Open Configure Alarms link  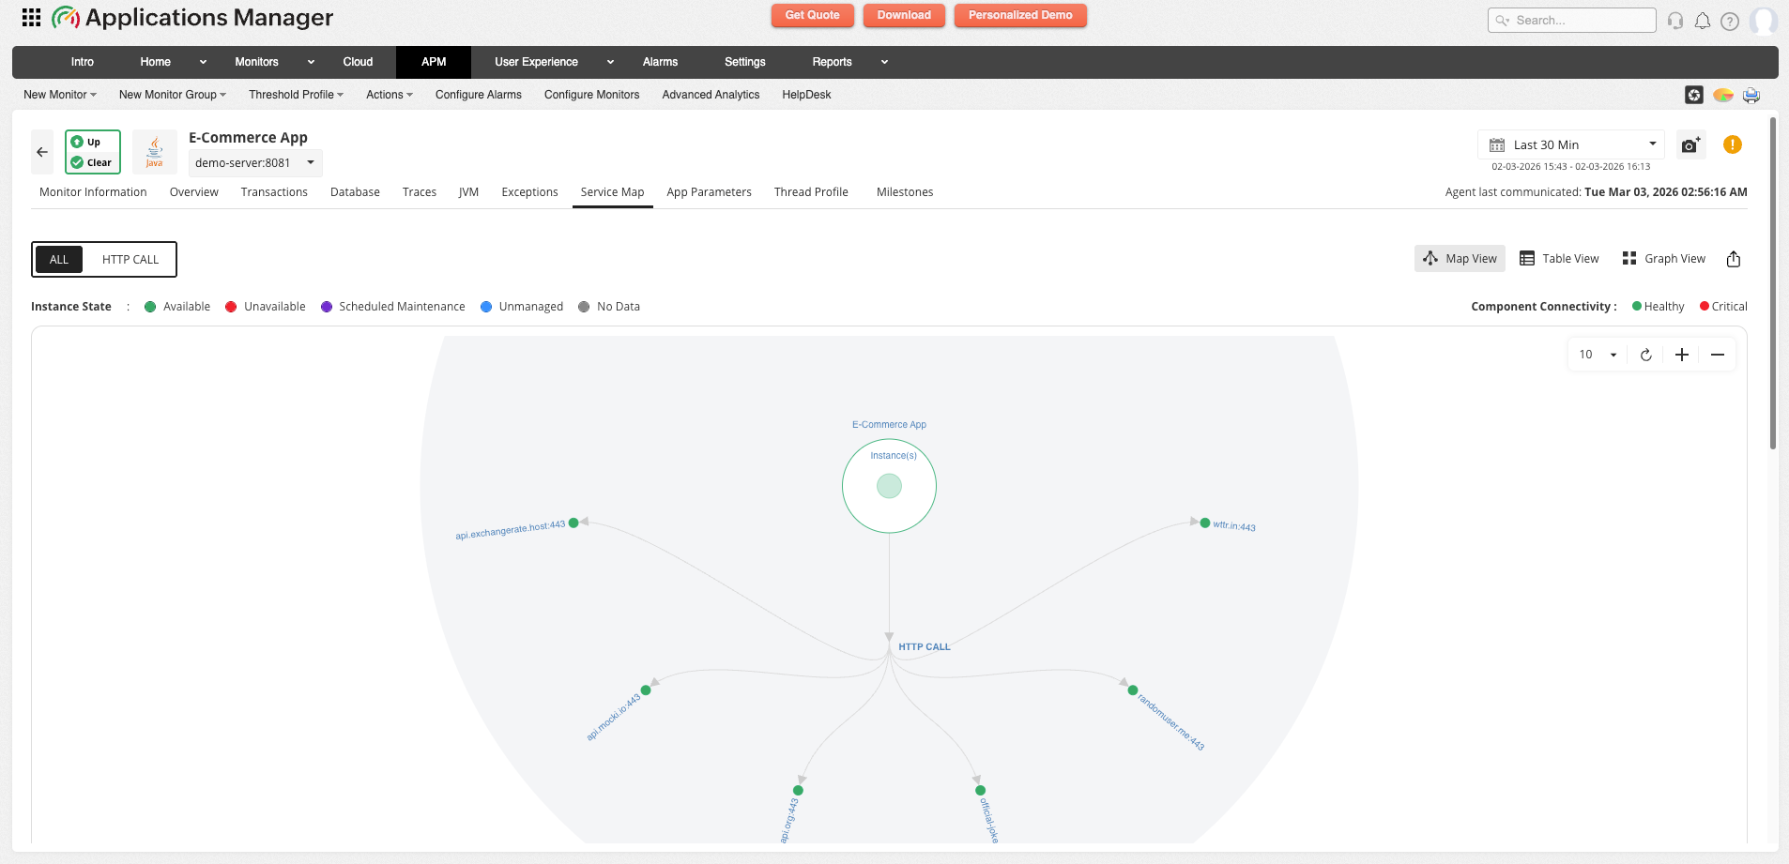tap(479, 95)
